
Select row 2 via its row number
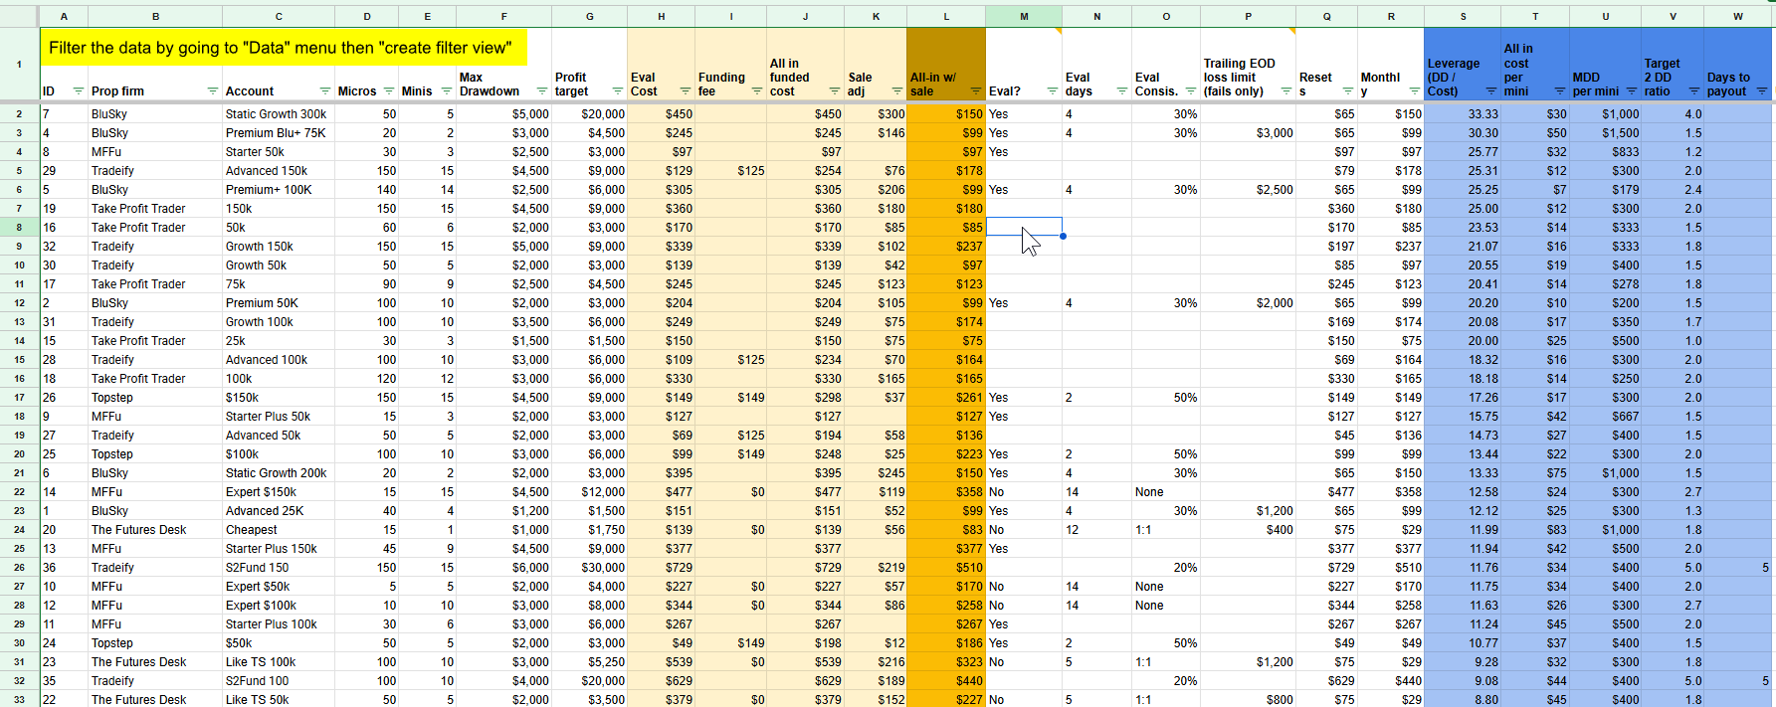tap(19, 113)
